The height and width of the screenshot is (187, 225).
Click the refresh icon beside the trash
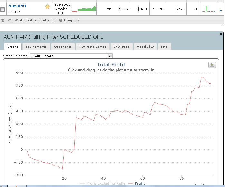[10, 21]
